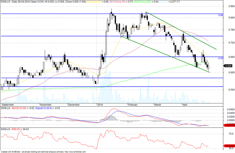Open the www.amibroker.com footer link
This screenshot has height=153, width=235.
point(75,152)
